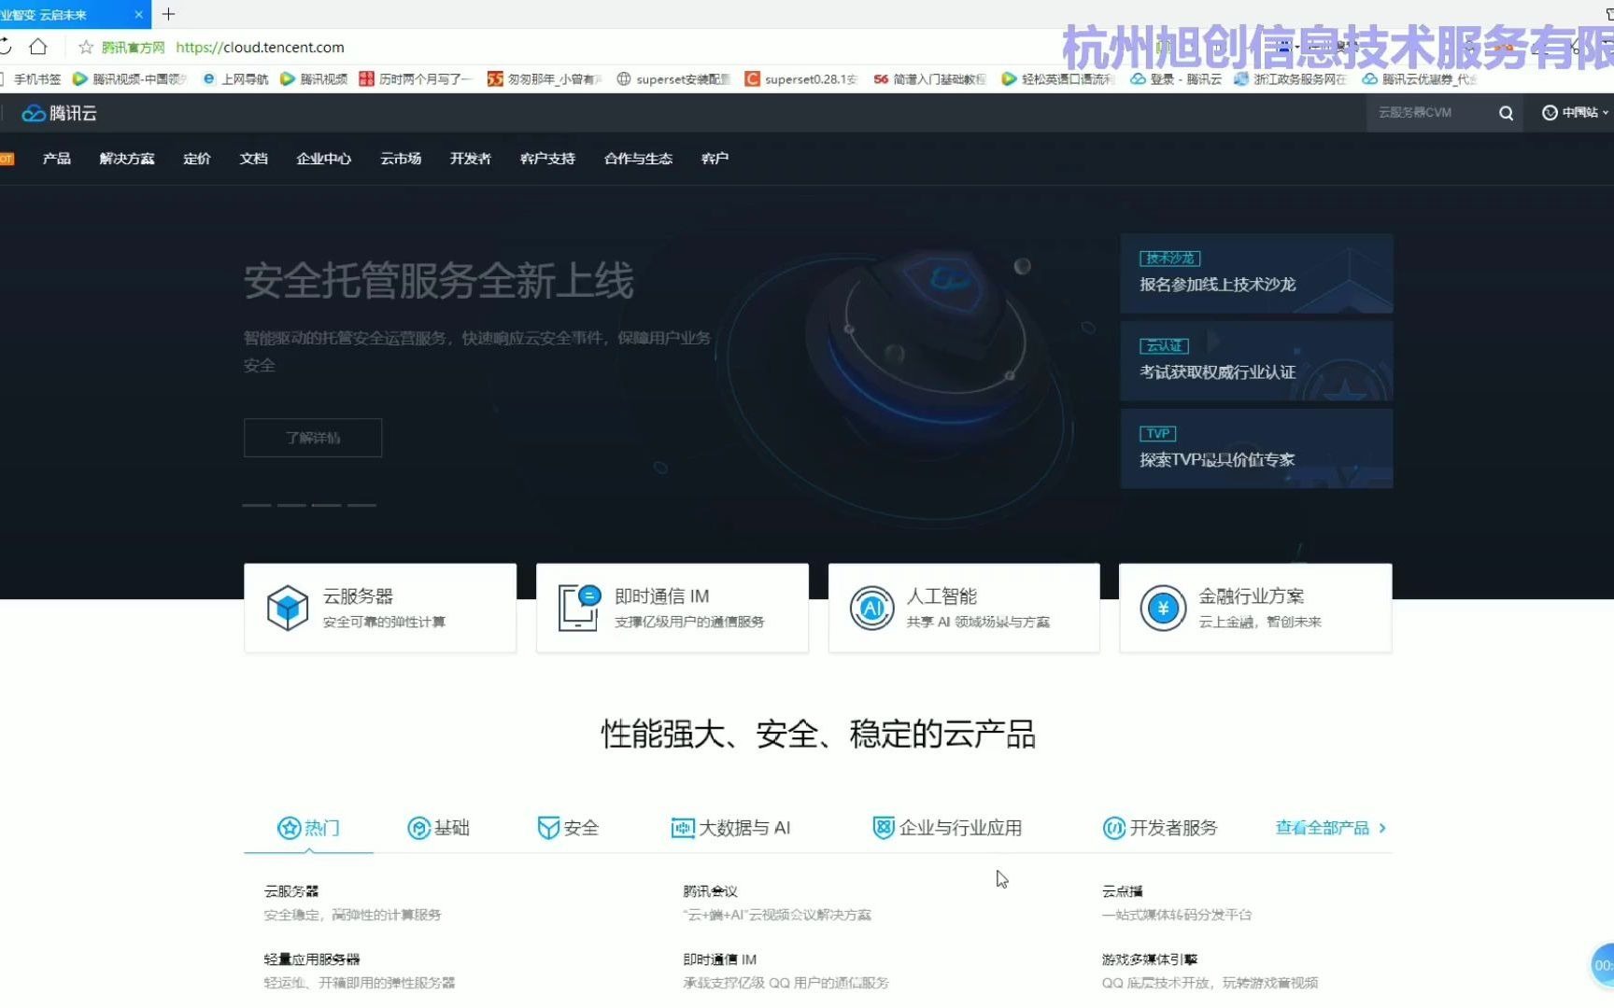Screen dimensions: 1614x1008
Task: Open the 解决方案 menu
Action: click(x=127, y=159)
